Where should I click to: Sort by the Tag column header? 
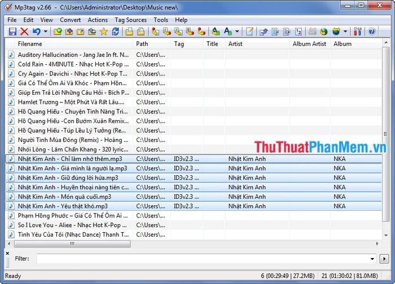pyautogui.click(x=187, y=44)
